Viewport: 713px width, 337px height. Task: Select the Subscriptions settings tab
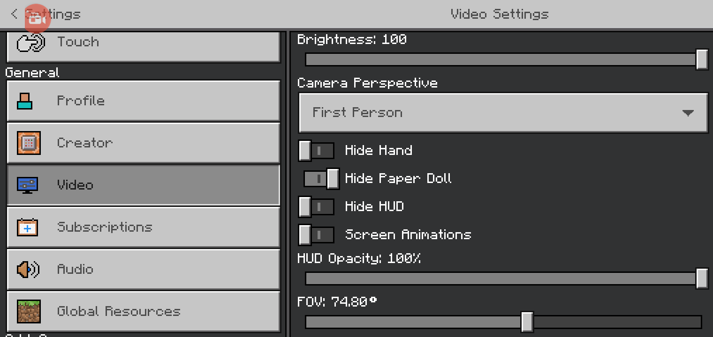click(x=143, y=227)
